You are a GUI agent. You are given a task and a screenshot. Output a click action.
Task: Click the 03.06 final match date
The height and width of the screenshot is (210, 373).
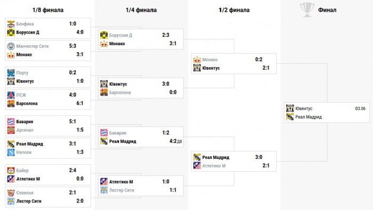click(360, 108)
